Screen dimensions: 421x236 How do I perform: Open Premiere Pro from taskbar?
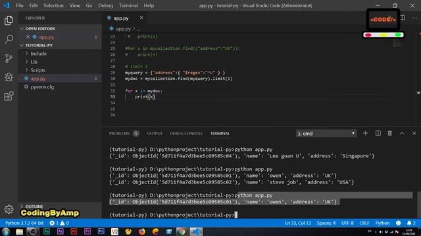click(87, 231)
